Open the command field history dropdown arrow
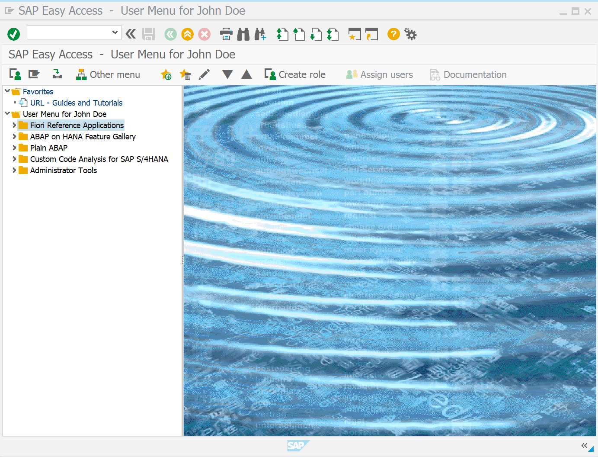 pyautogui.click(x=115, y=32)
